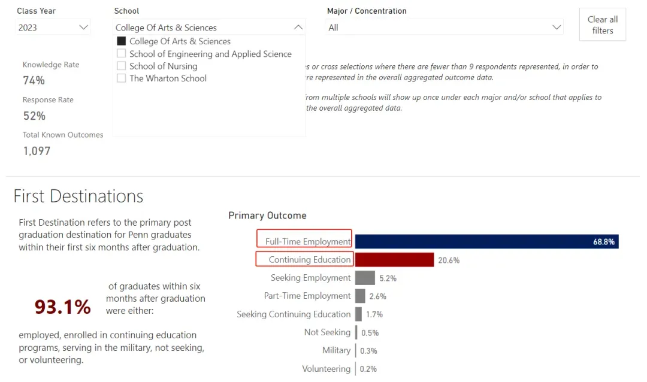Select the gray Seeking Employment bar
The width and height of the screenshot is (647, 382).
[x=365, y=278]
